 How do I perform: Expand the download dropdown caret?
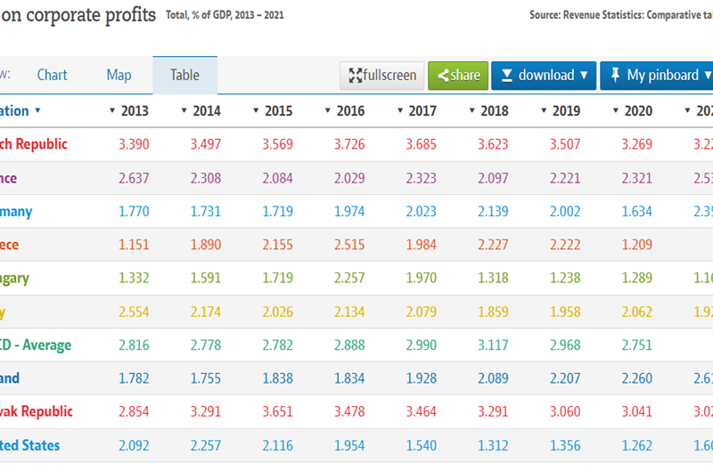584,76
